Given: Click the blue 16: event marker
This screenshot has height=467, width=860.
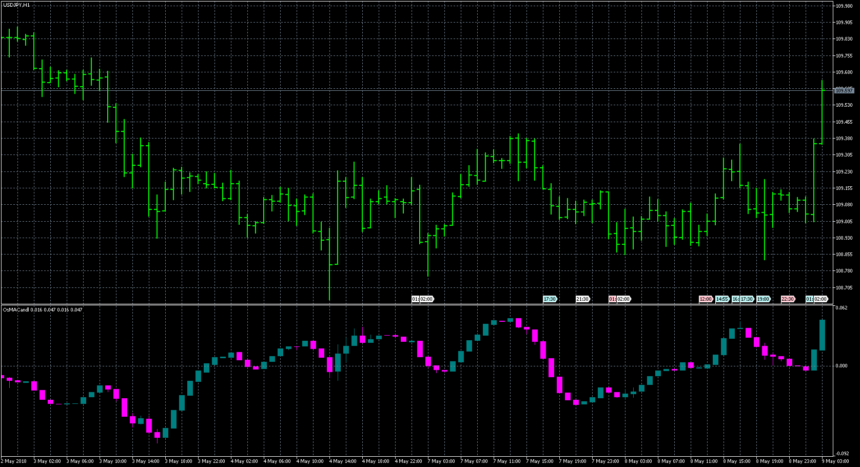Looking at the screenshot, I should pos(735,299).
